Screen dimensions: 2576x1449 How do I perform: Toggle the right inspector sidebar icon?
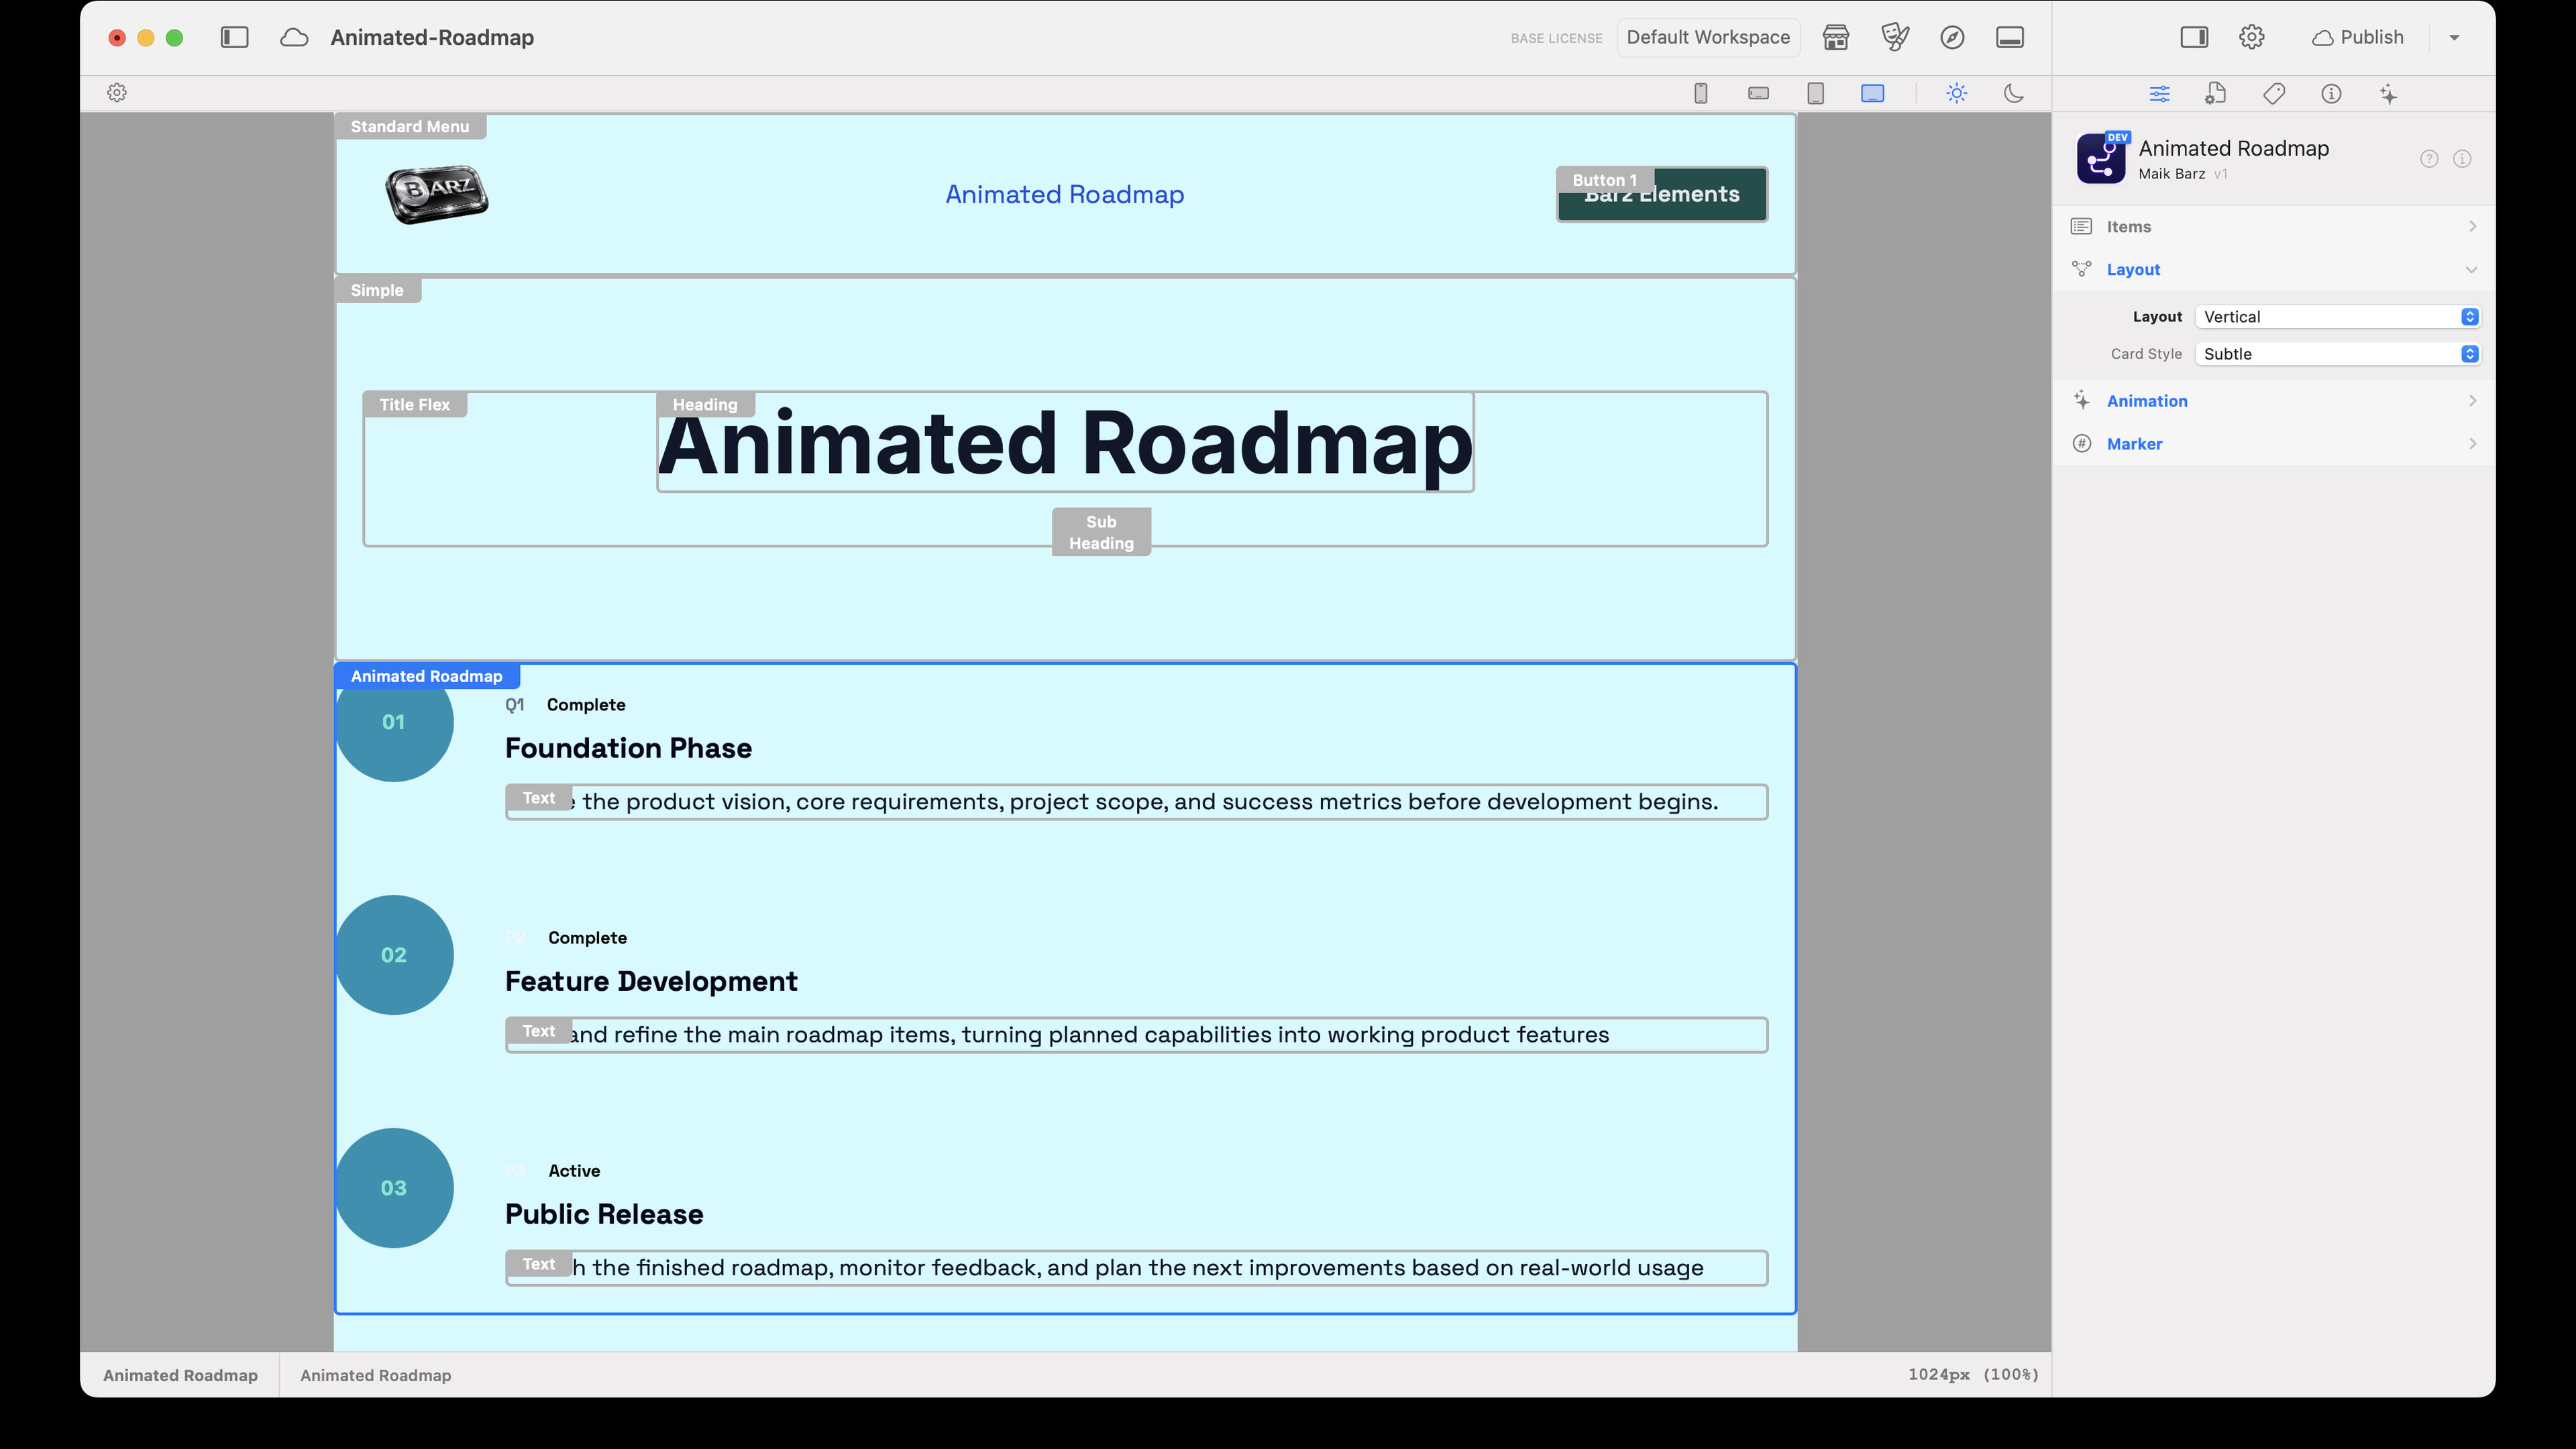pos(2194,37)
